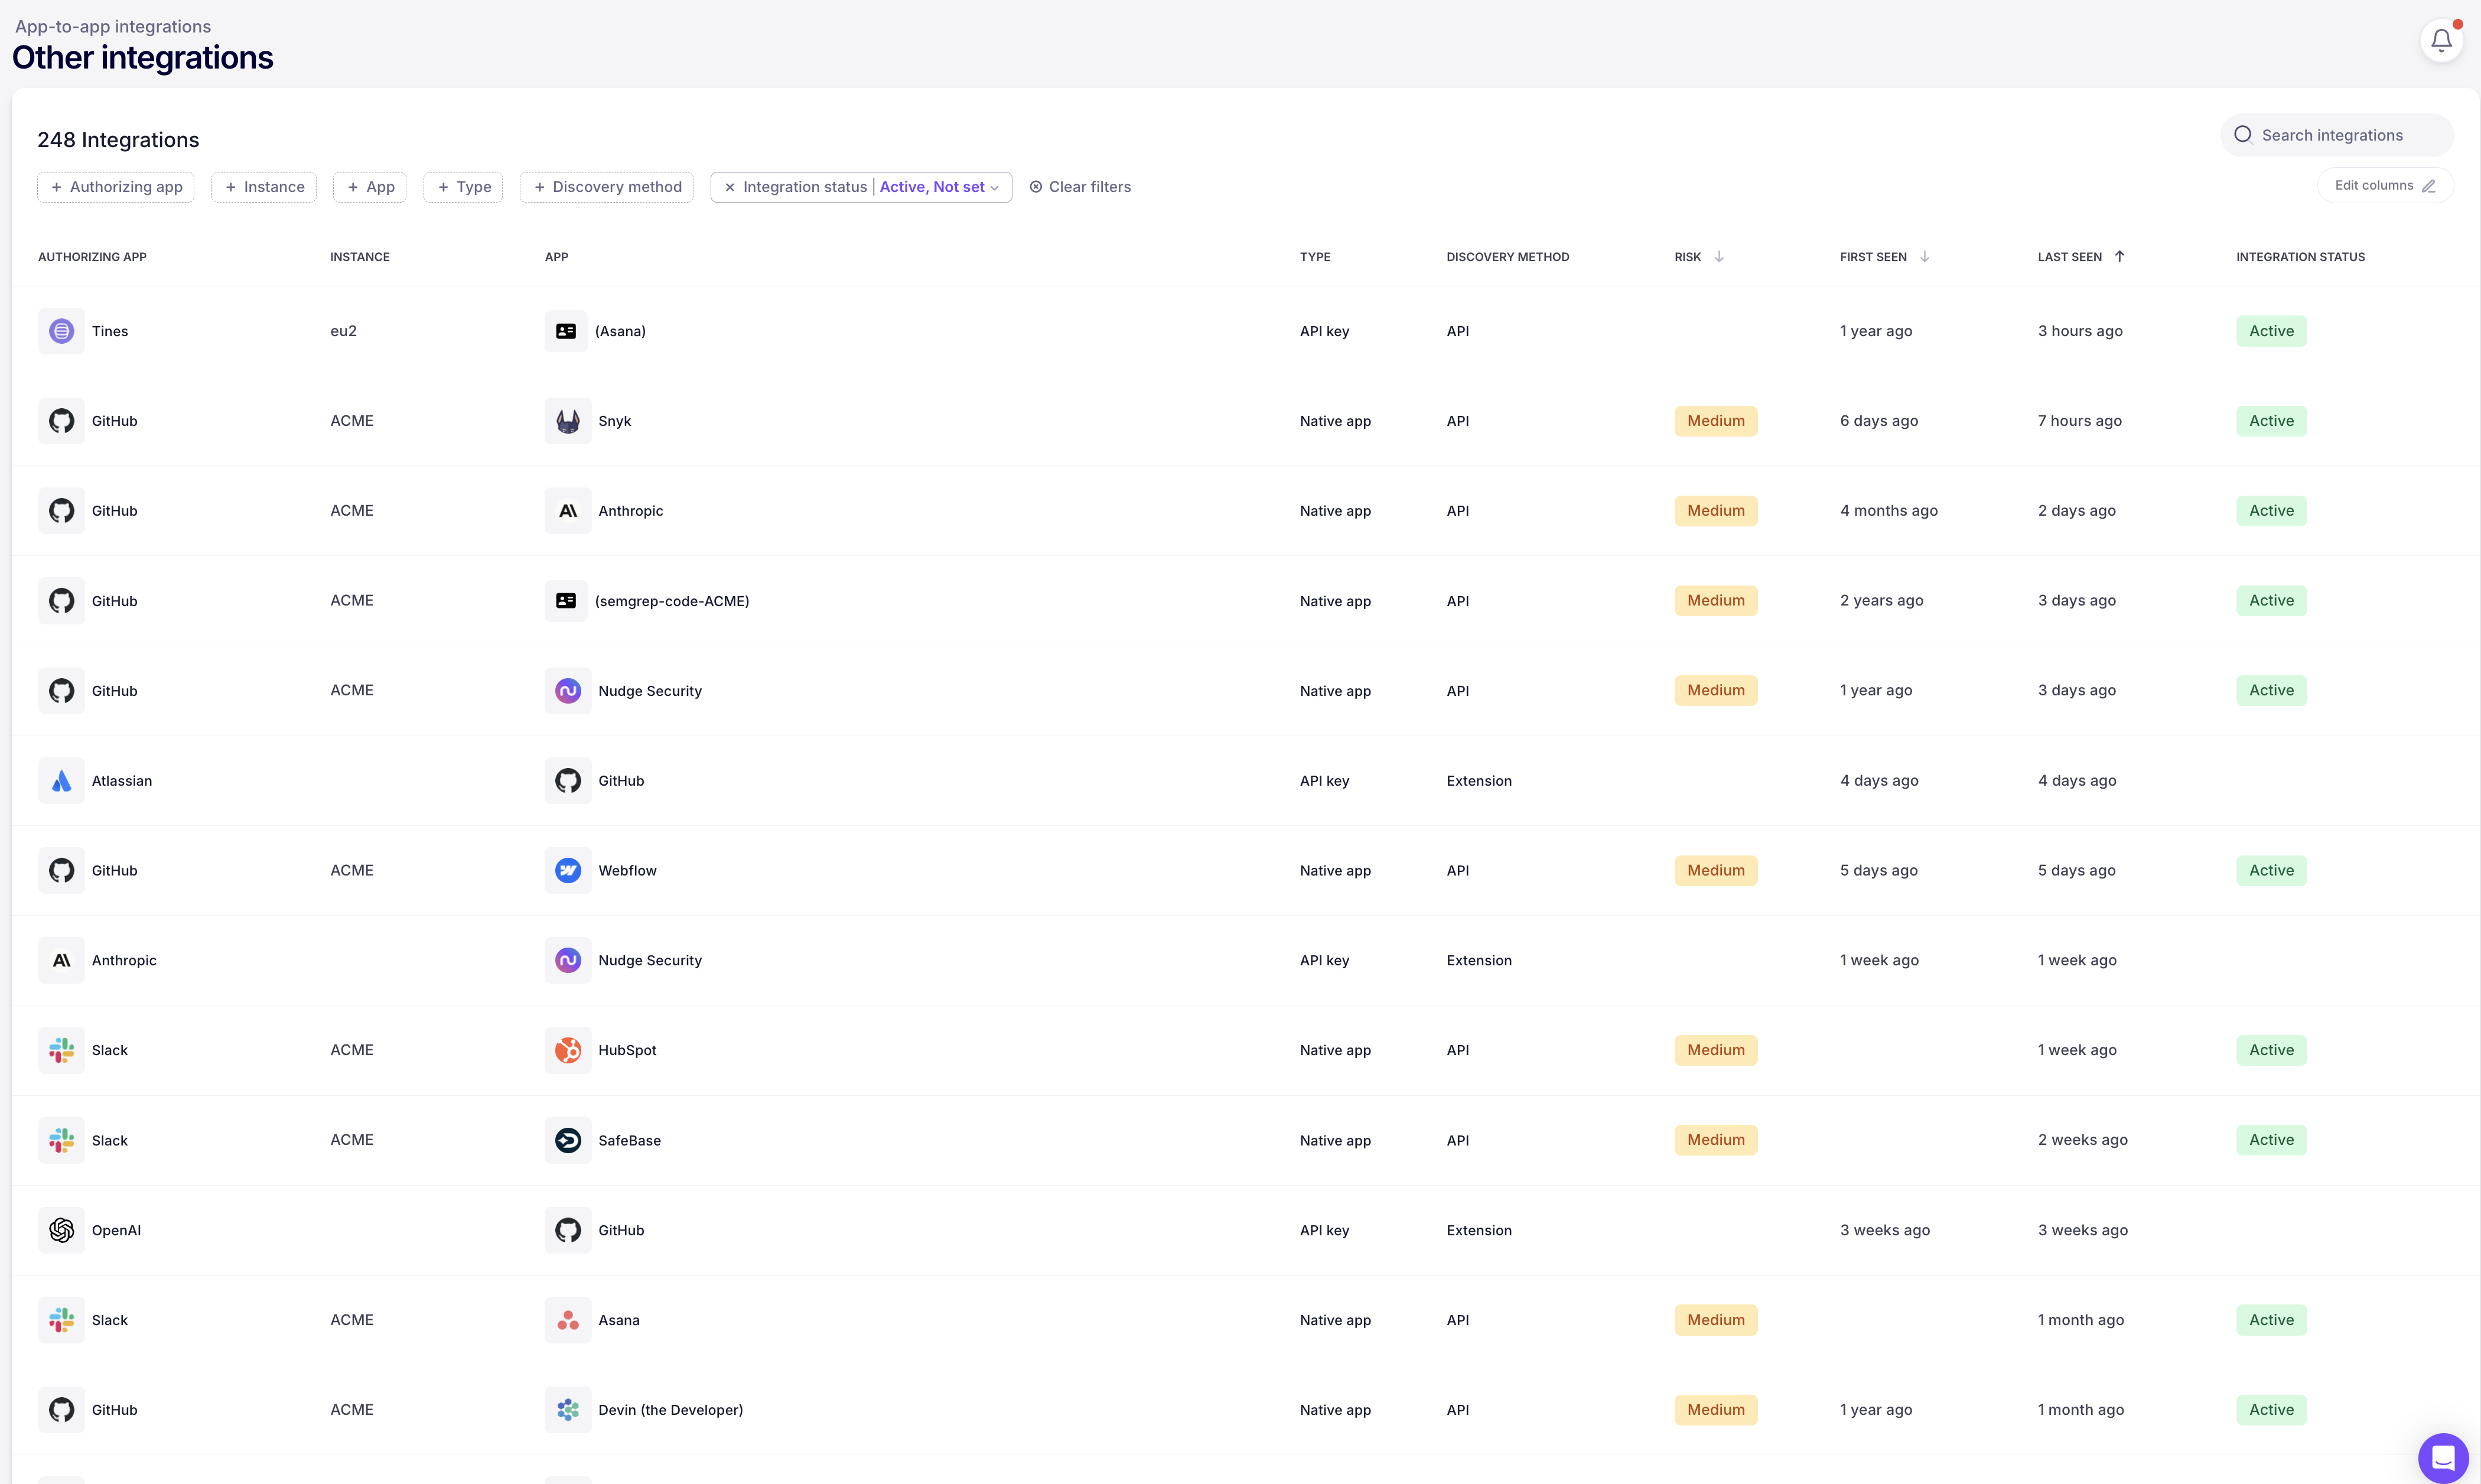
Task: Click the Active status badge in Tines row
Action: coord(2271,331)
